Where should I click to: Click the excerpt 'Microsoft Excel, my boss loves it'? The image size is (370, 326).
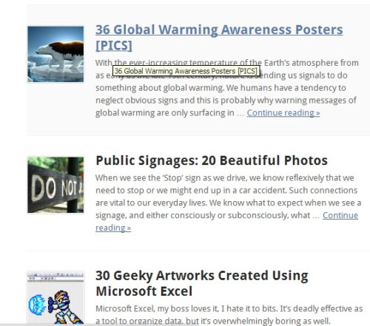(229, 315)
